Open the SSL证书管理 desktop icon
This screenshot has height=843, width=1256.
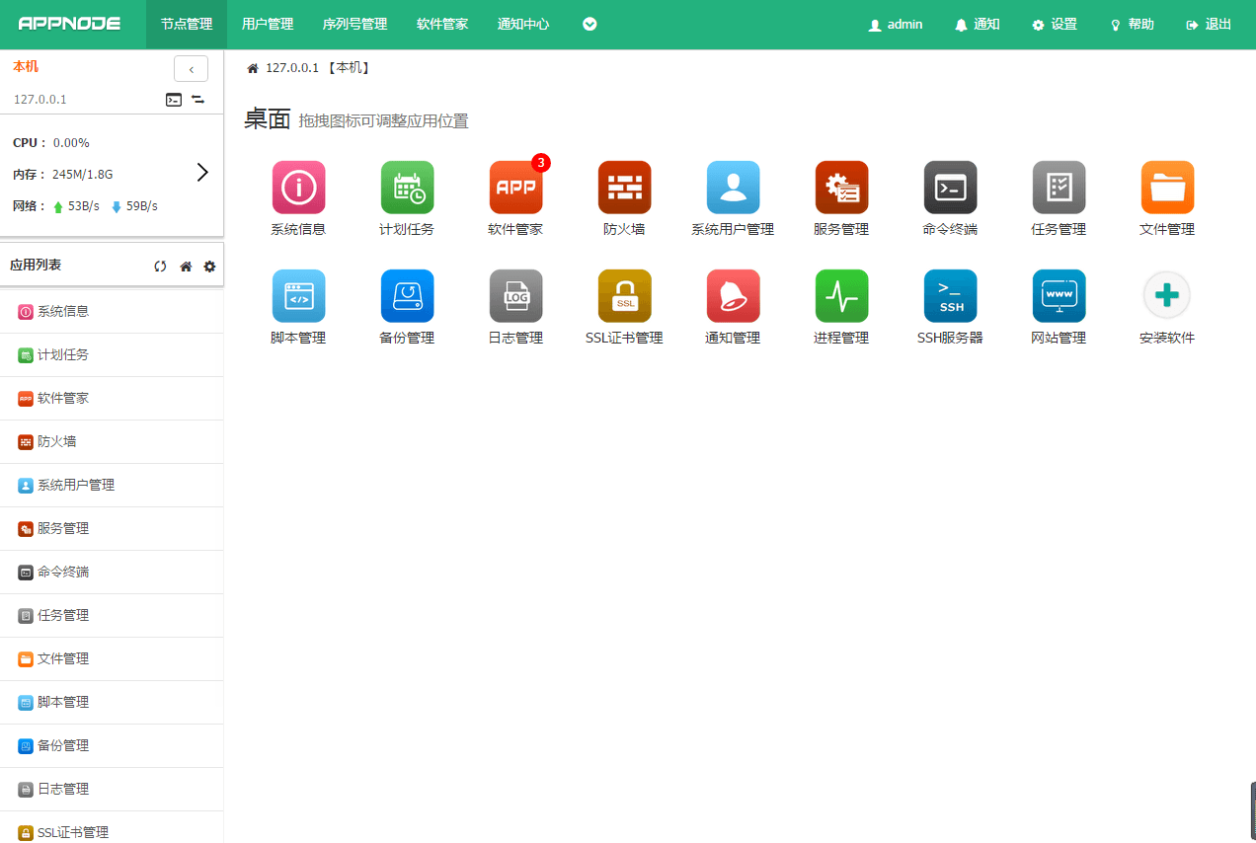624,296
